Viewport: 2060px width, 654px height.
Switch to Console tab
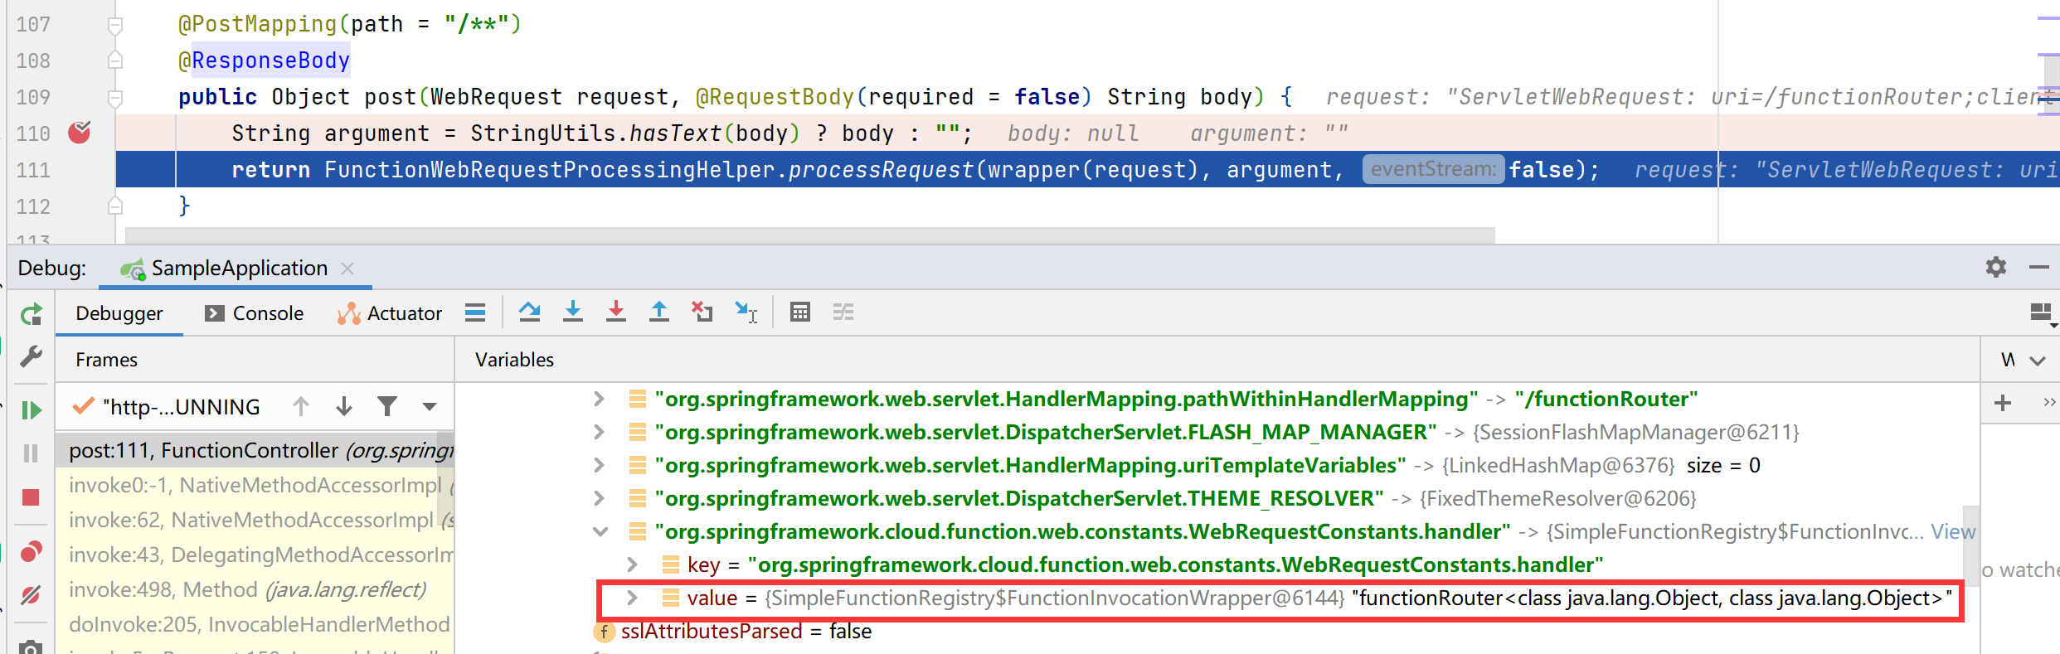tap(254, 313)
